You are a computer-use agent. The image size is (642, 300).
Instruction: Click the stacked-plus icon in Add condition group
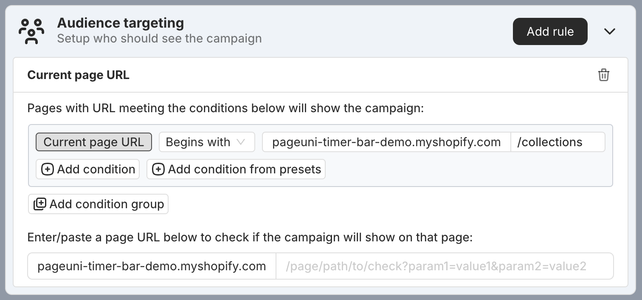click(x=40, y=204)
